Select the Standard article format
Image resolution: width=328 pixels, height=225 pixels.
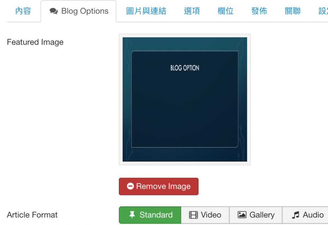(x=150, y=215)
